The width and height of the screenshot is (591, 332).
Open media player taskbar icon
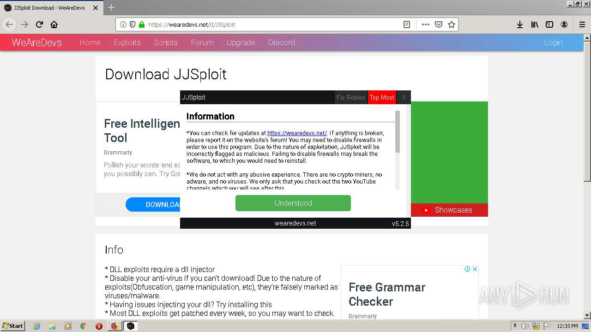pos(68,326)
